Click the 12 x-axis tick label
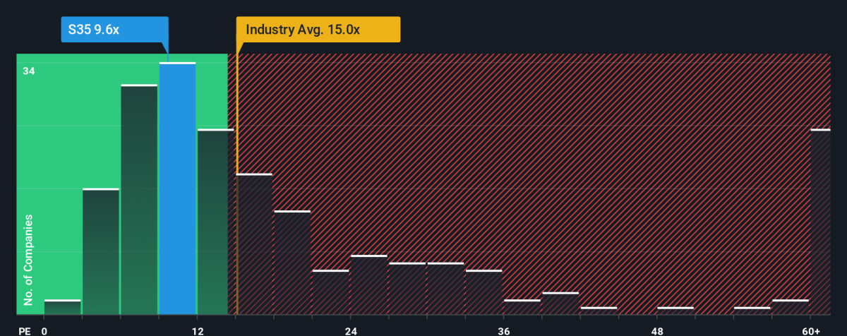The width and height of the screenshot is (847, 336). [197, 330]
